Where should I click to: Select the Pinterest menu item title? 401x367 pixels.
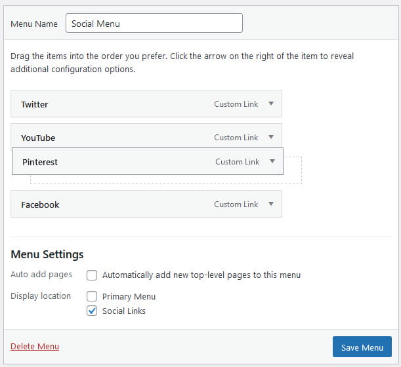point(40,162)
